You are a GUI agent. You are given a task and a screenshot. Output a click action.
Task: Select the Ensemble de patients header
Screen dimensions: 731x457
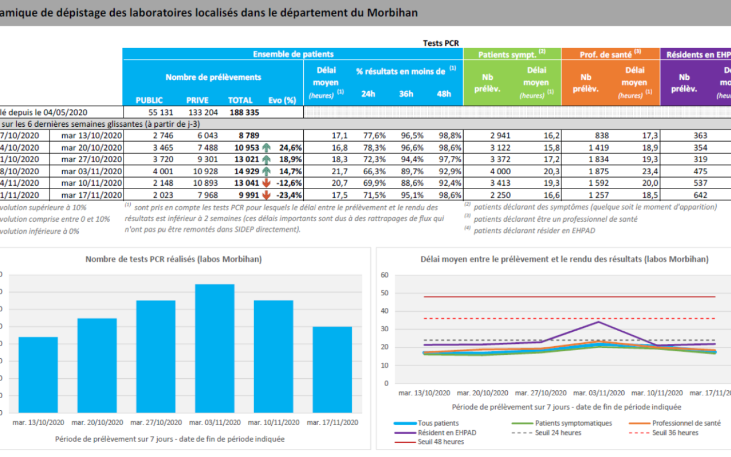pyautogui.click(x=293, y=54)
